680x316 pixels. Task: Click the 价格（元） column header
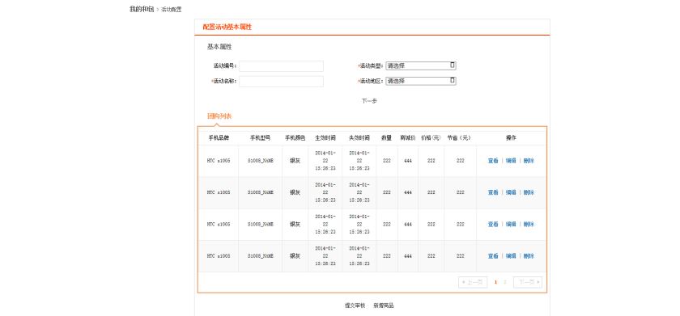(x=431, y=138)
